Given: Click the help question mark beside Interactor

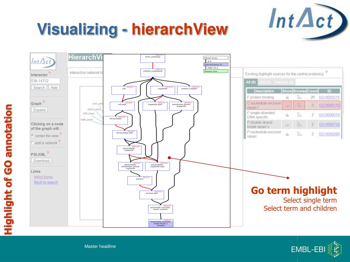Looking at the screenshot, I should (x=50, y=73).
